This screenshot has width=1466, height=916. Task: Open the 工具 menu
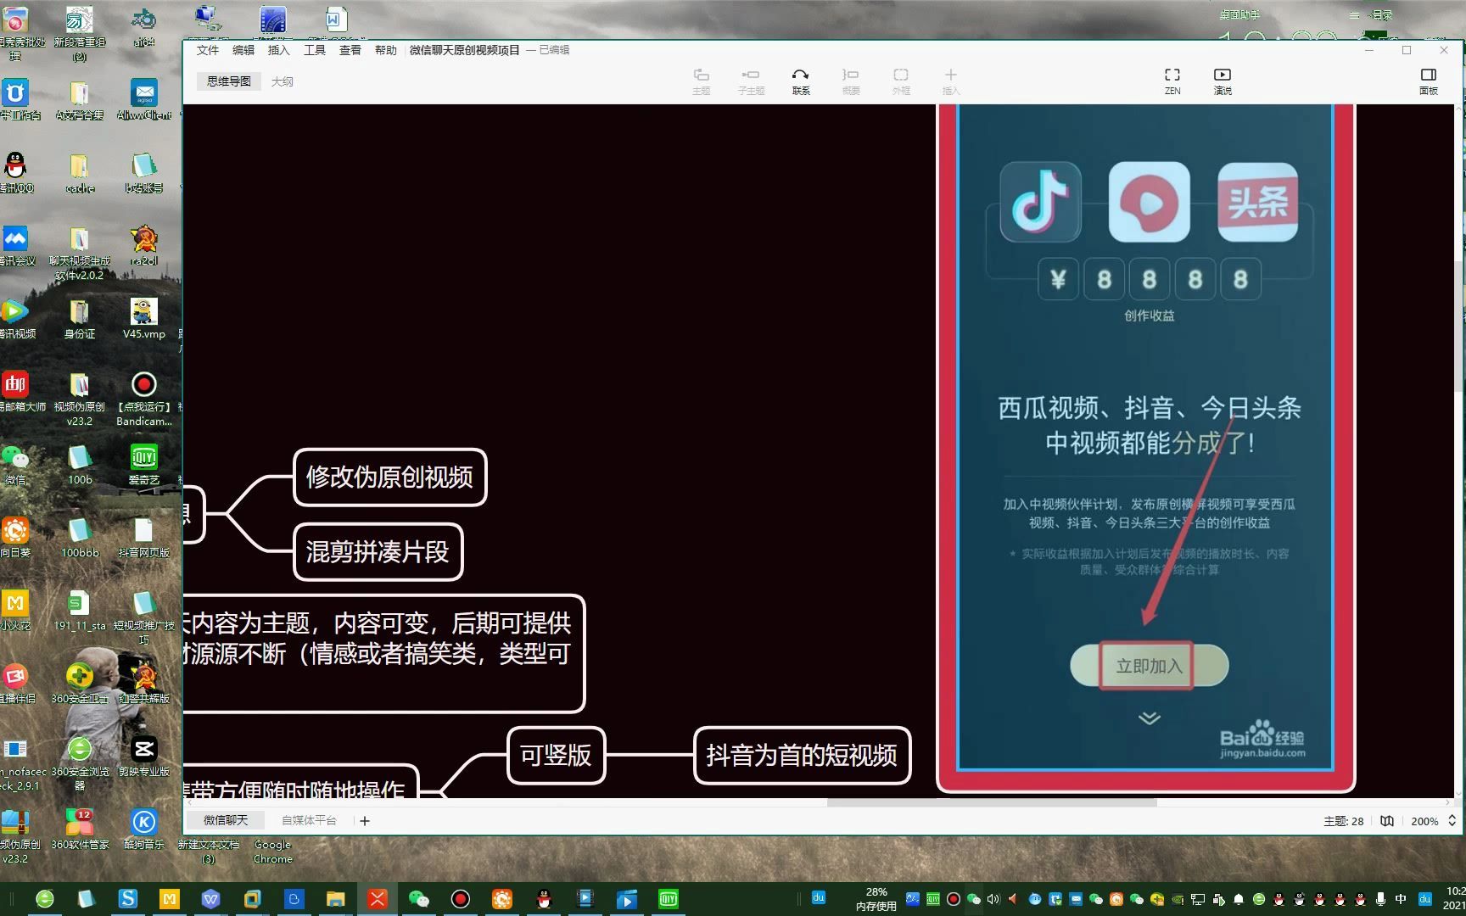tap(315, 50)
